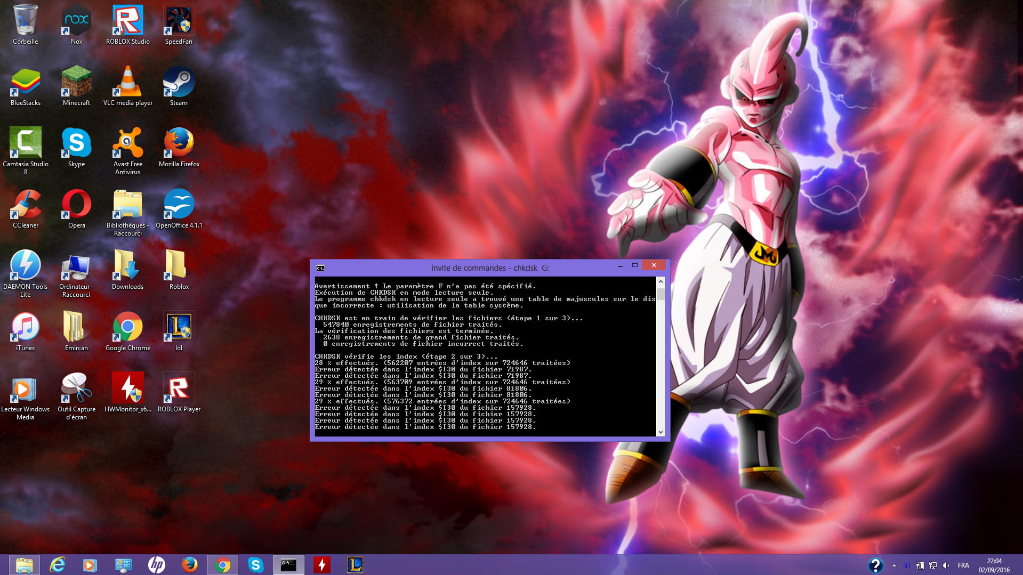Screen dimensions: 1023x575
Task: Select the CCleaner desktop shortcut
Action: [25, 208]
